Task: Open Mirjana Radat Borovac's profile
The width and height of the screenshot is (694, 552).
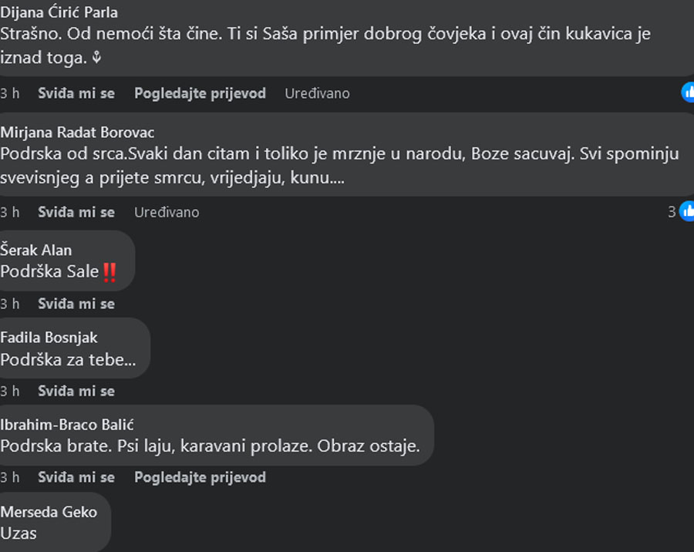Action: tap(77, 133)
